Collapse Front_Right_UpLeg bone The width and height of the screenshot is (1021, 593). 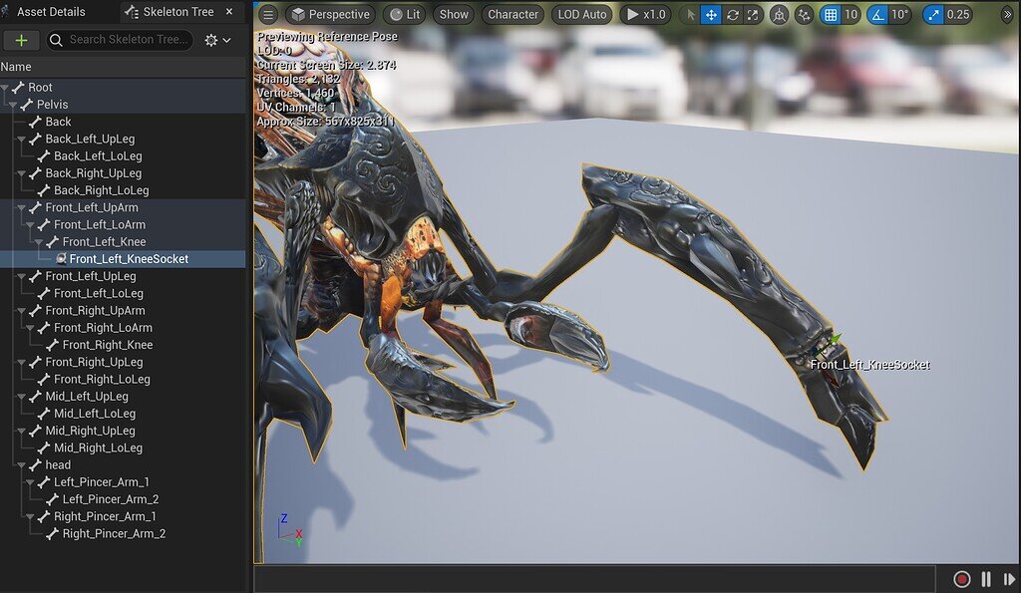pyautogui.click(x=22, y=362)
